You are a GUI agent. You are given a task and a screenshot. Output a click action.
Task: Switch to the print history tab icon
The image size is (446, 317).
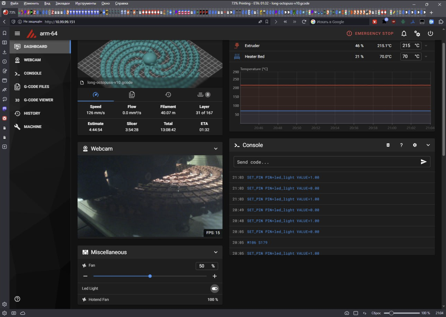click(168, 95)
